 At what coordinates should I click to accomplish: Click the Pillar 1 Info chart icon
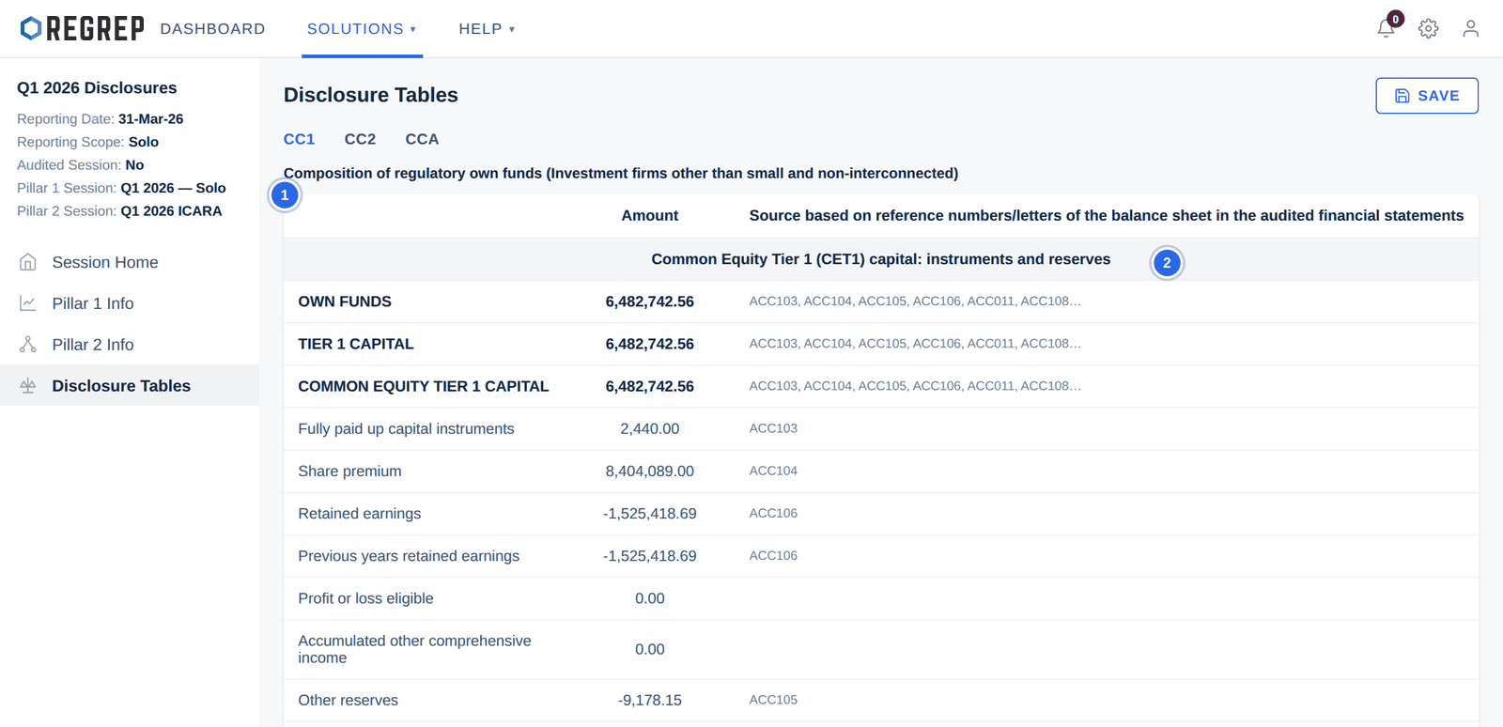[28, 303]
